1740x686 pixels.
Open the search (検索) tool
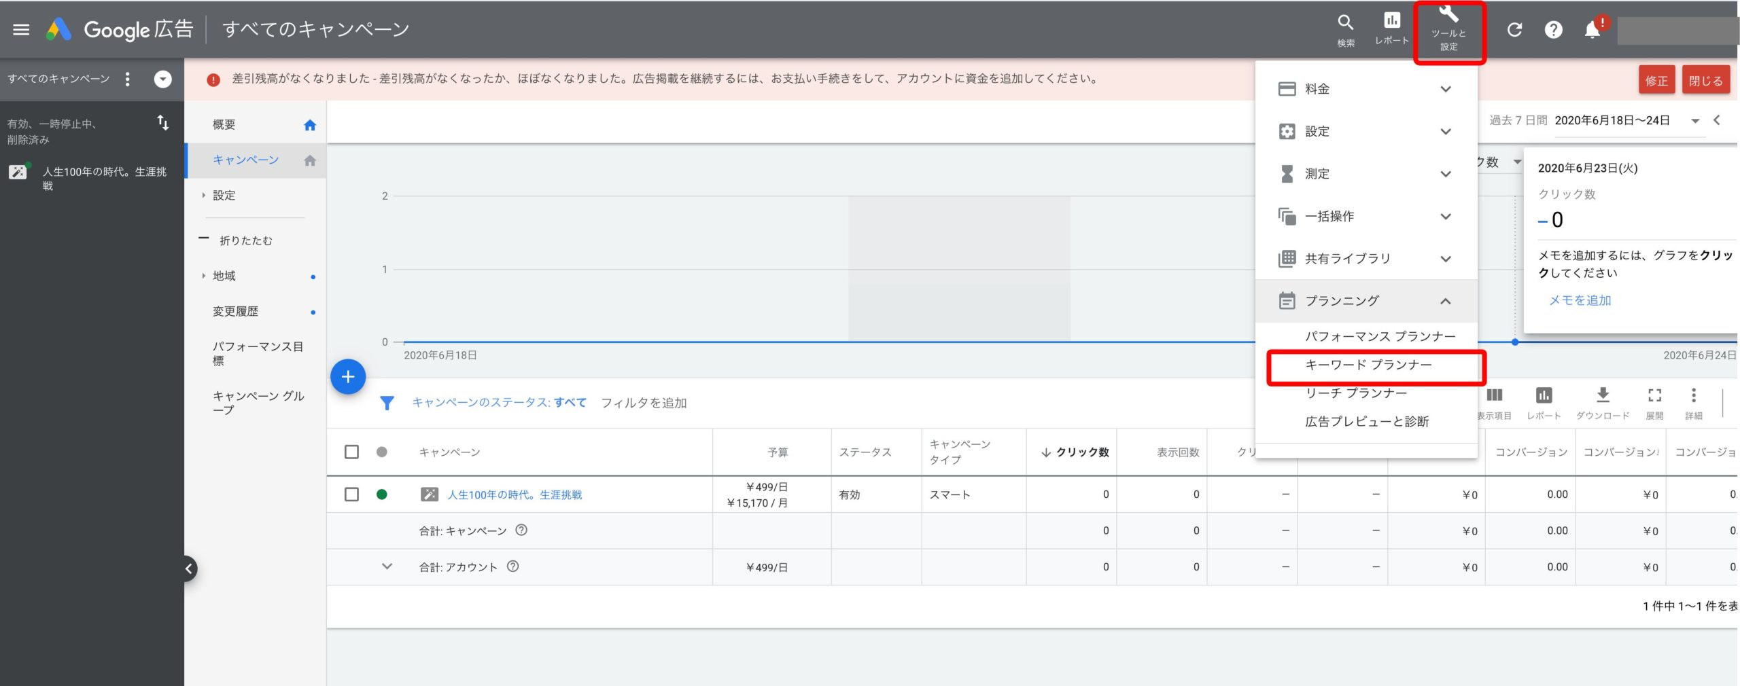coord(1345,31)
